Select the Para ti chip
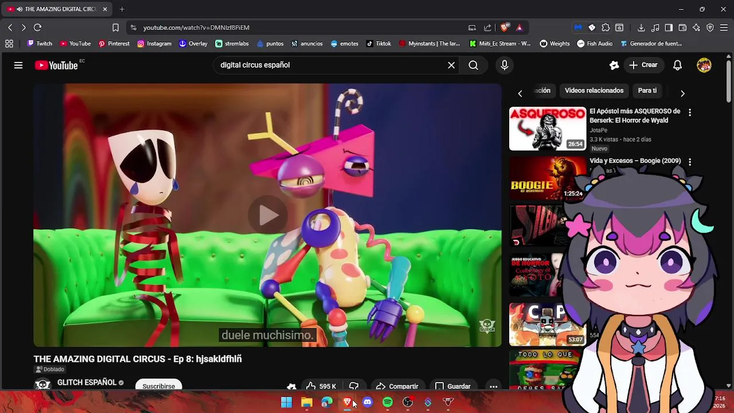734x413 pixels. click(x=647, y=91)
